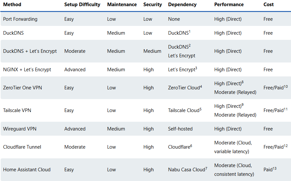
Task: Click the Wireguard VPN method cell
Action: pos(20,129)
